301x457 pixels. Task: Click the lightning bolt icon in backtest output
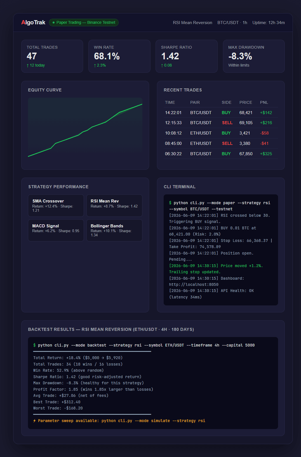(34, 421)
